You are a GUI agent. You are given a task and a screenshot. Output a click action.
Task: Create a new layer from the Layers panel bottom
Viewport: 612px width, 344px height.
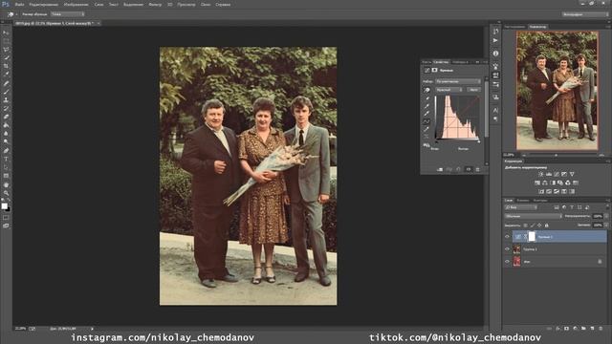click(x=592, y=329)
